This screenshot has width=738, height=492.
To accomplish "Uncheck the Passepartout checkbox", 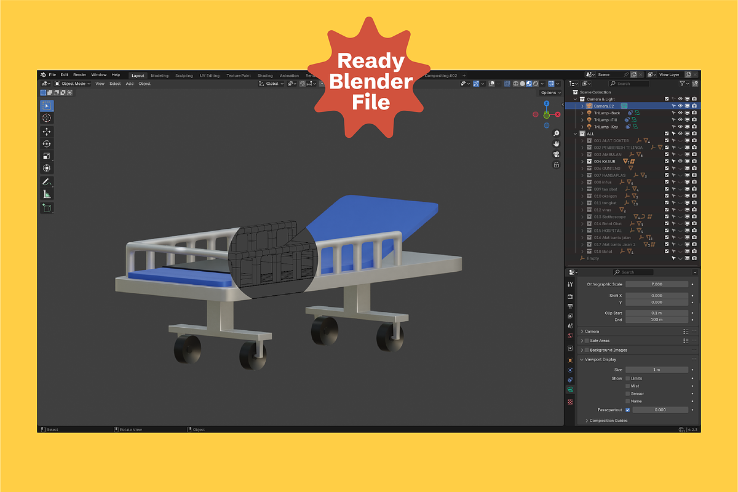I will click(627, 410).
